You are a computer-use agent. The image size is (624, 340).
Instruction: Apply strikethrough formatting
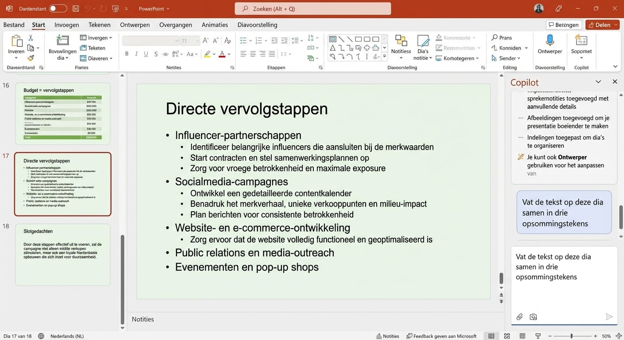(156, 54)
